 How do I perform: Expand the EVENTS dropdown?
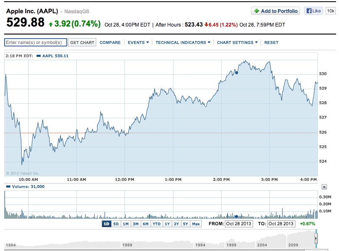tap(138, 42)
